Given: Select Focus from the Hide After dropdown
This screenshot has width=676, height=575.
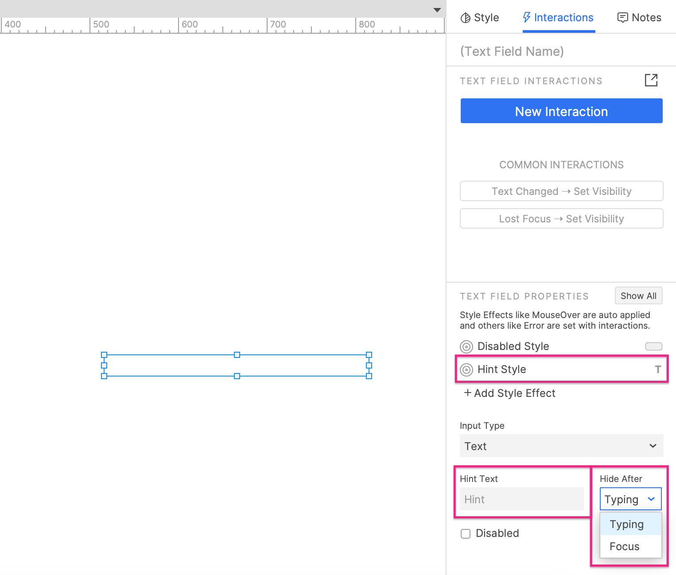Looking at the screenshot, I should click(x=623, y=546).
